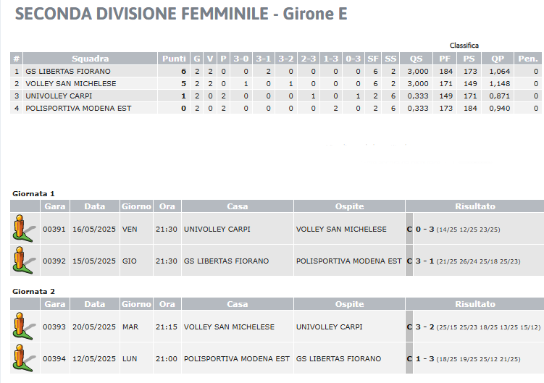Click the C status marker of match 00394

(409, 358)
